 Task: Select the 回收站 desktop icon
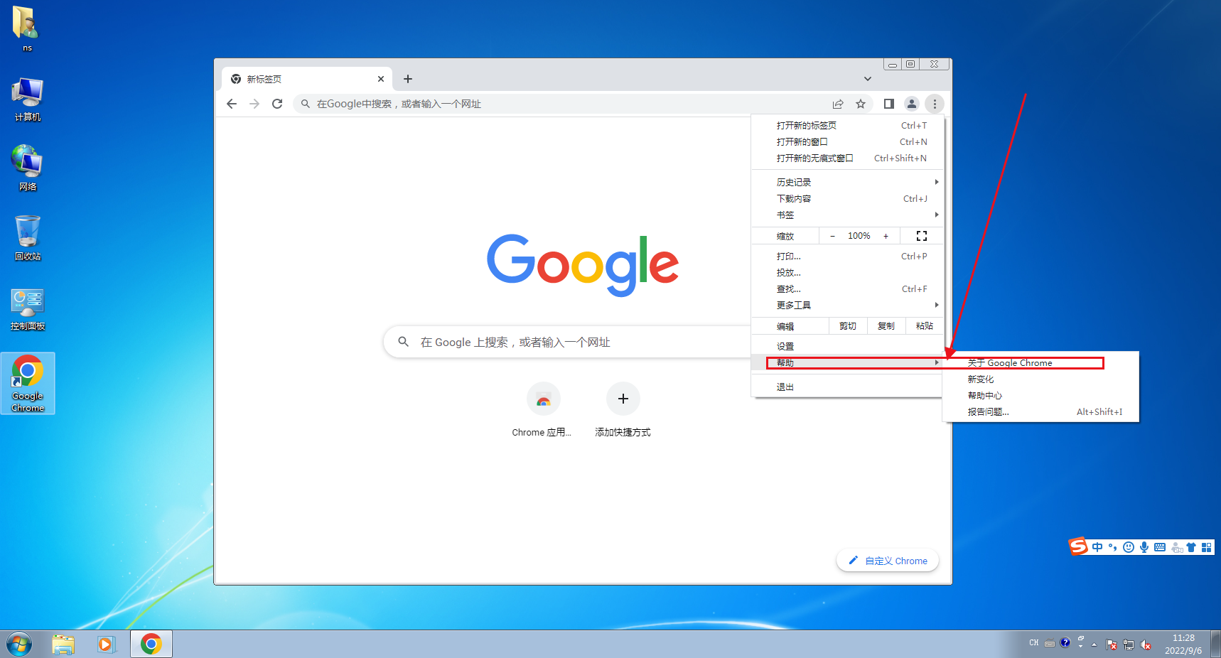coord(28,238)
